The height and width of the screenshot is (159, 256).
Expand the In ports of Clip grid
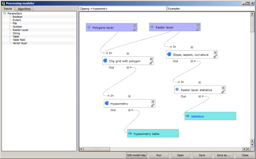(x=128, y=54)
